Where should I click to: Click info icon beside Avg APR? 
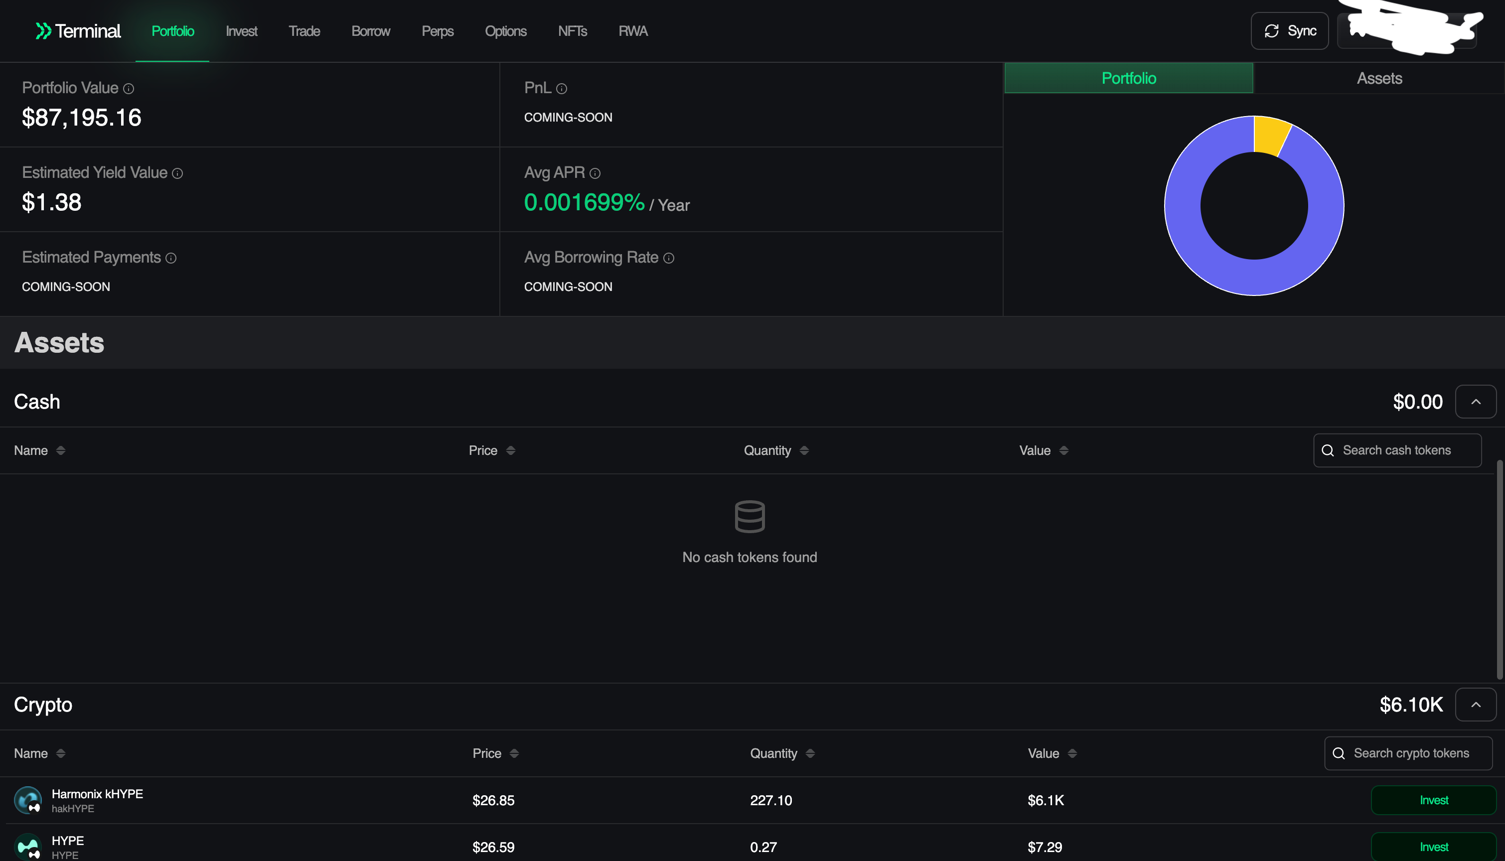[x=595, y=173]
